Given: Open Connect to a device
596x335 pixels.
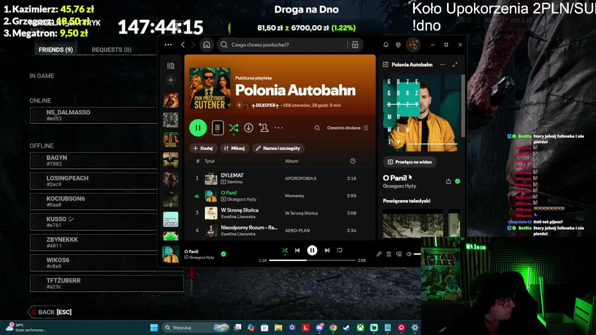Looking at the screenshot, I should [x=399, y=254].
